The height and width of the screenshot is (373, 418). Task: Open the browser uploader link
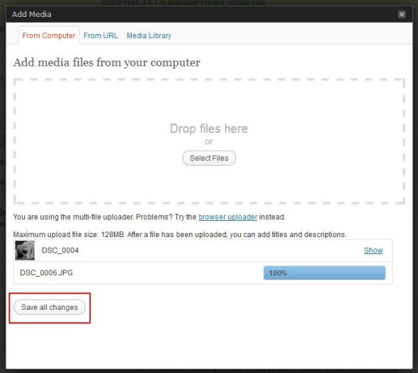point(228,217)
